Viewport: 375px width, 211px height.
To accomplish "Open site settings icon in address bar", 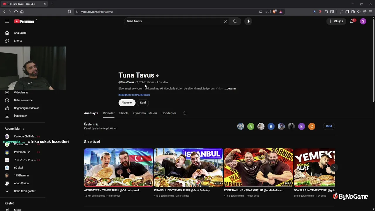I will click(x=77, y=12).
